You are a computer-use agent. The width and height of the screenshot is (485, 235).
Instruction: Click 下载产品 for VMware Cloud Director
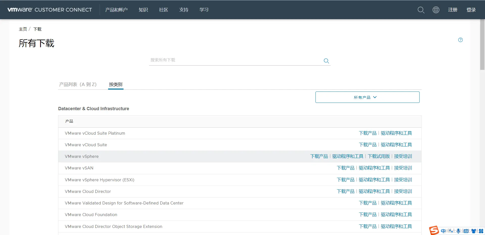pyautogui.click(x=346, y=191)
